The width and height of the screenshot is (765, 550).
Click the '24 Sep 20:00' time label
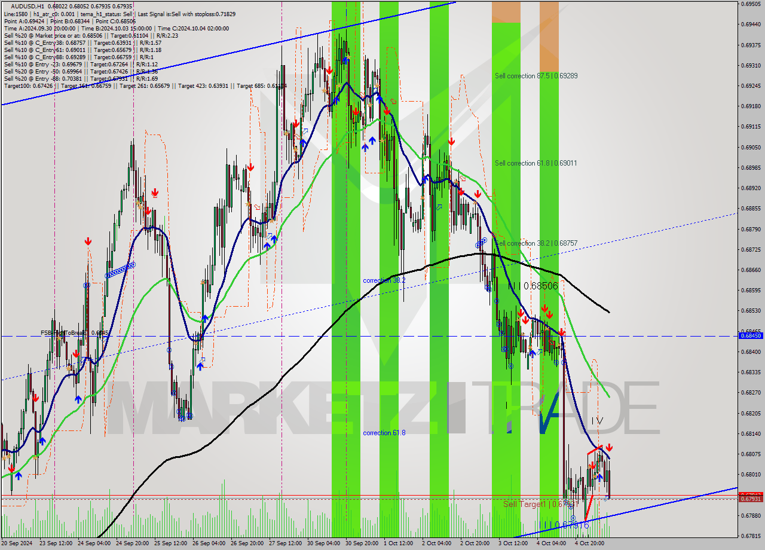tap(133, 543)
